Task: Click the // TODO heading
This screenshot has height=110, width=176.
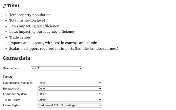Action: click(11, 5)
